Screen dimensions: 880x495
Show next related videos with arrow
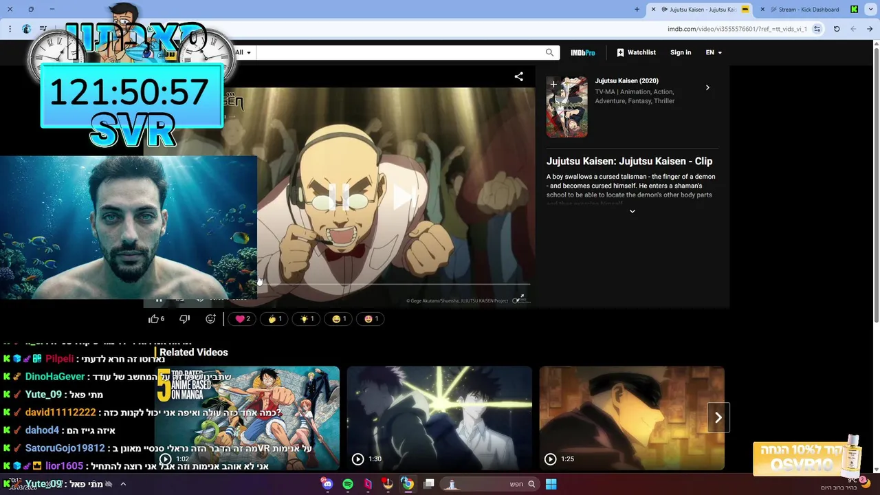pos(718,417)
